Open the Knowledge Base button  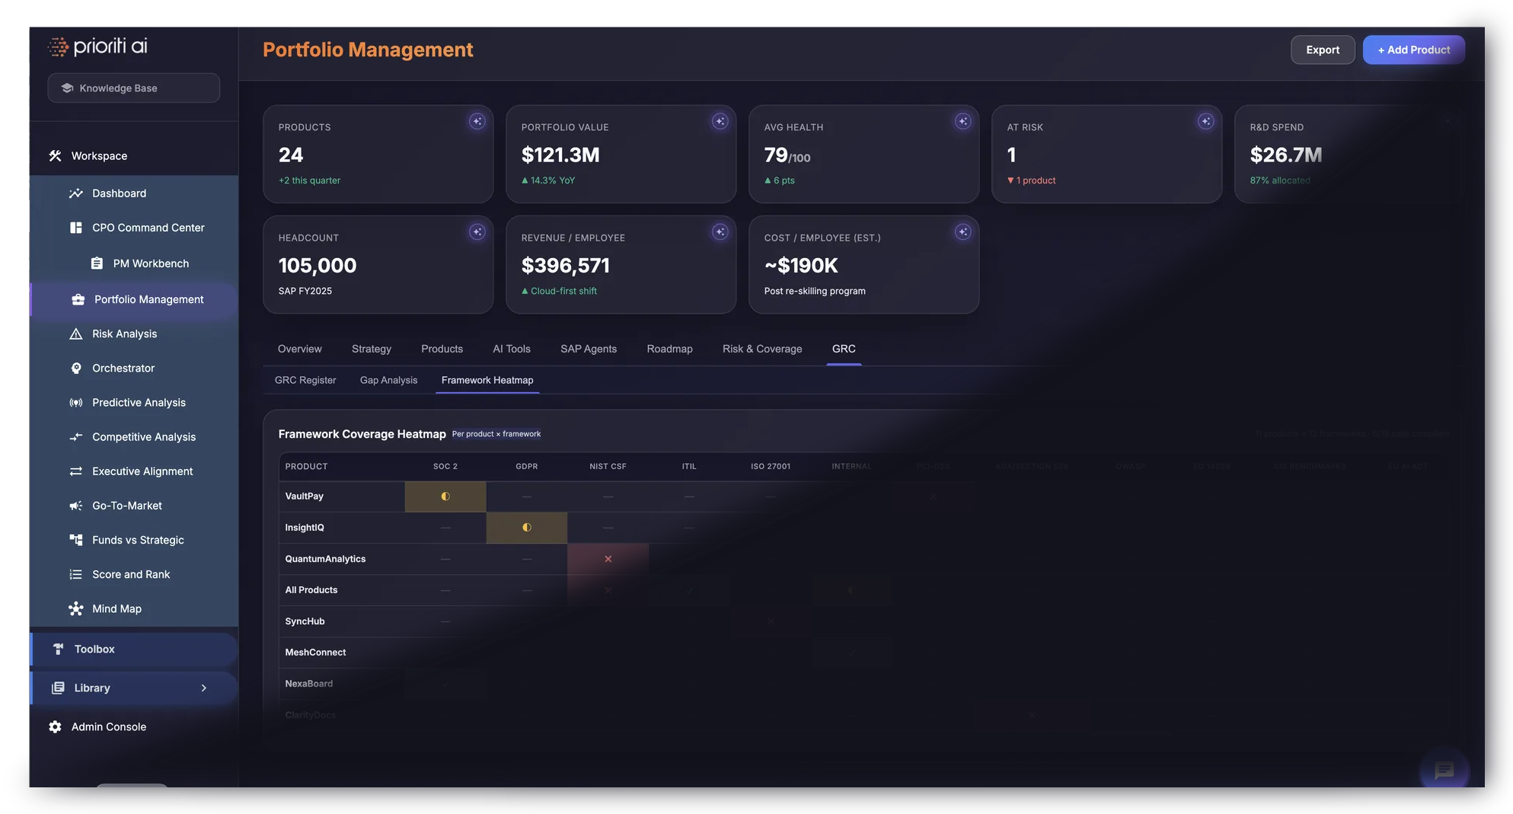point(133,88)
